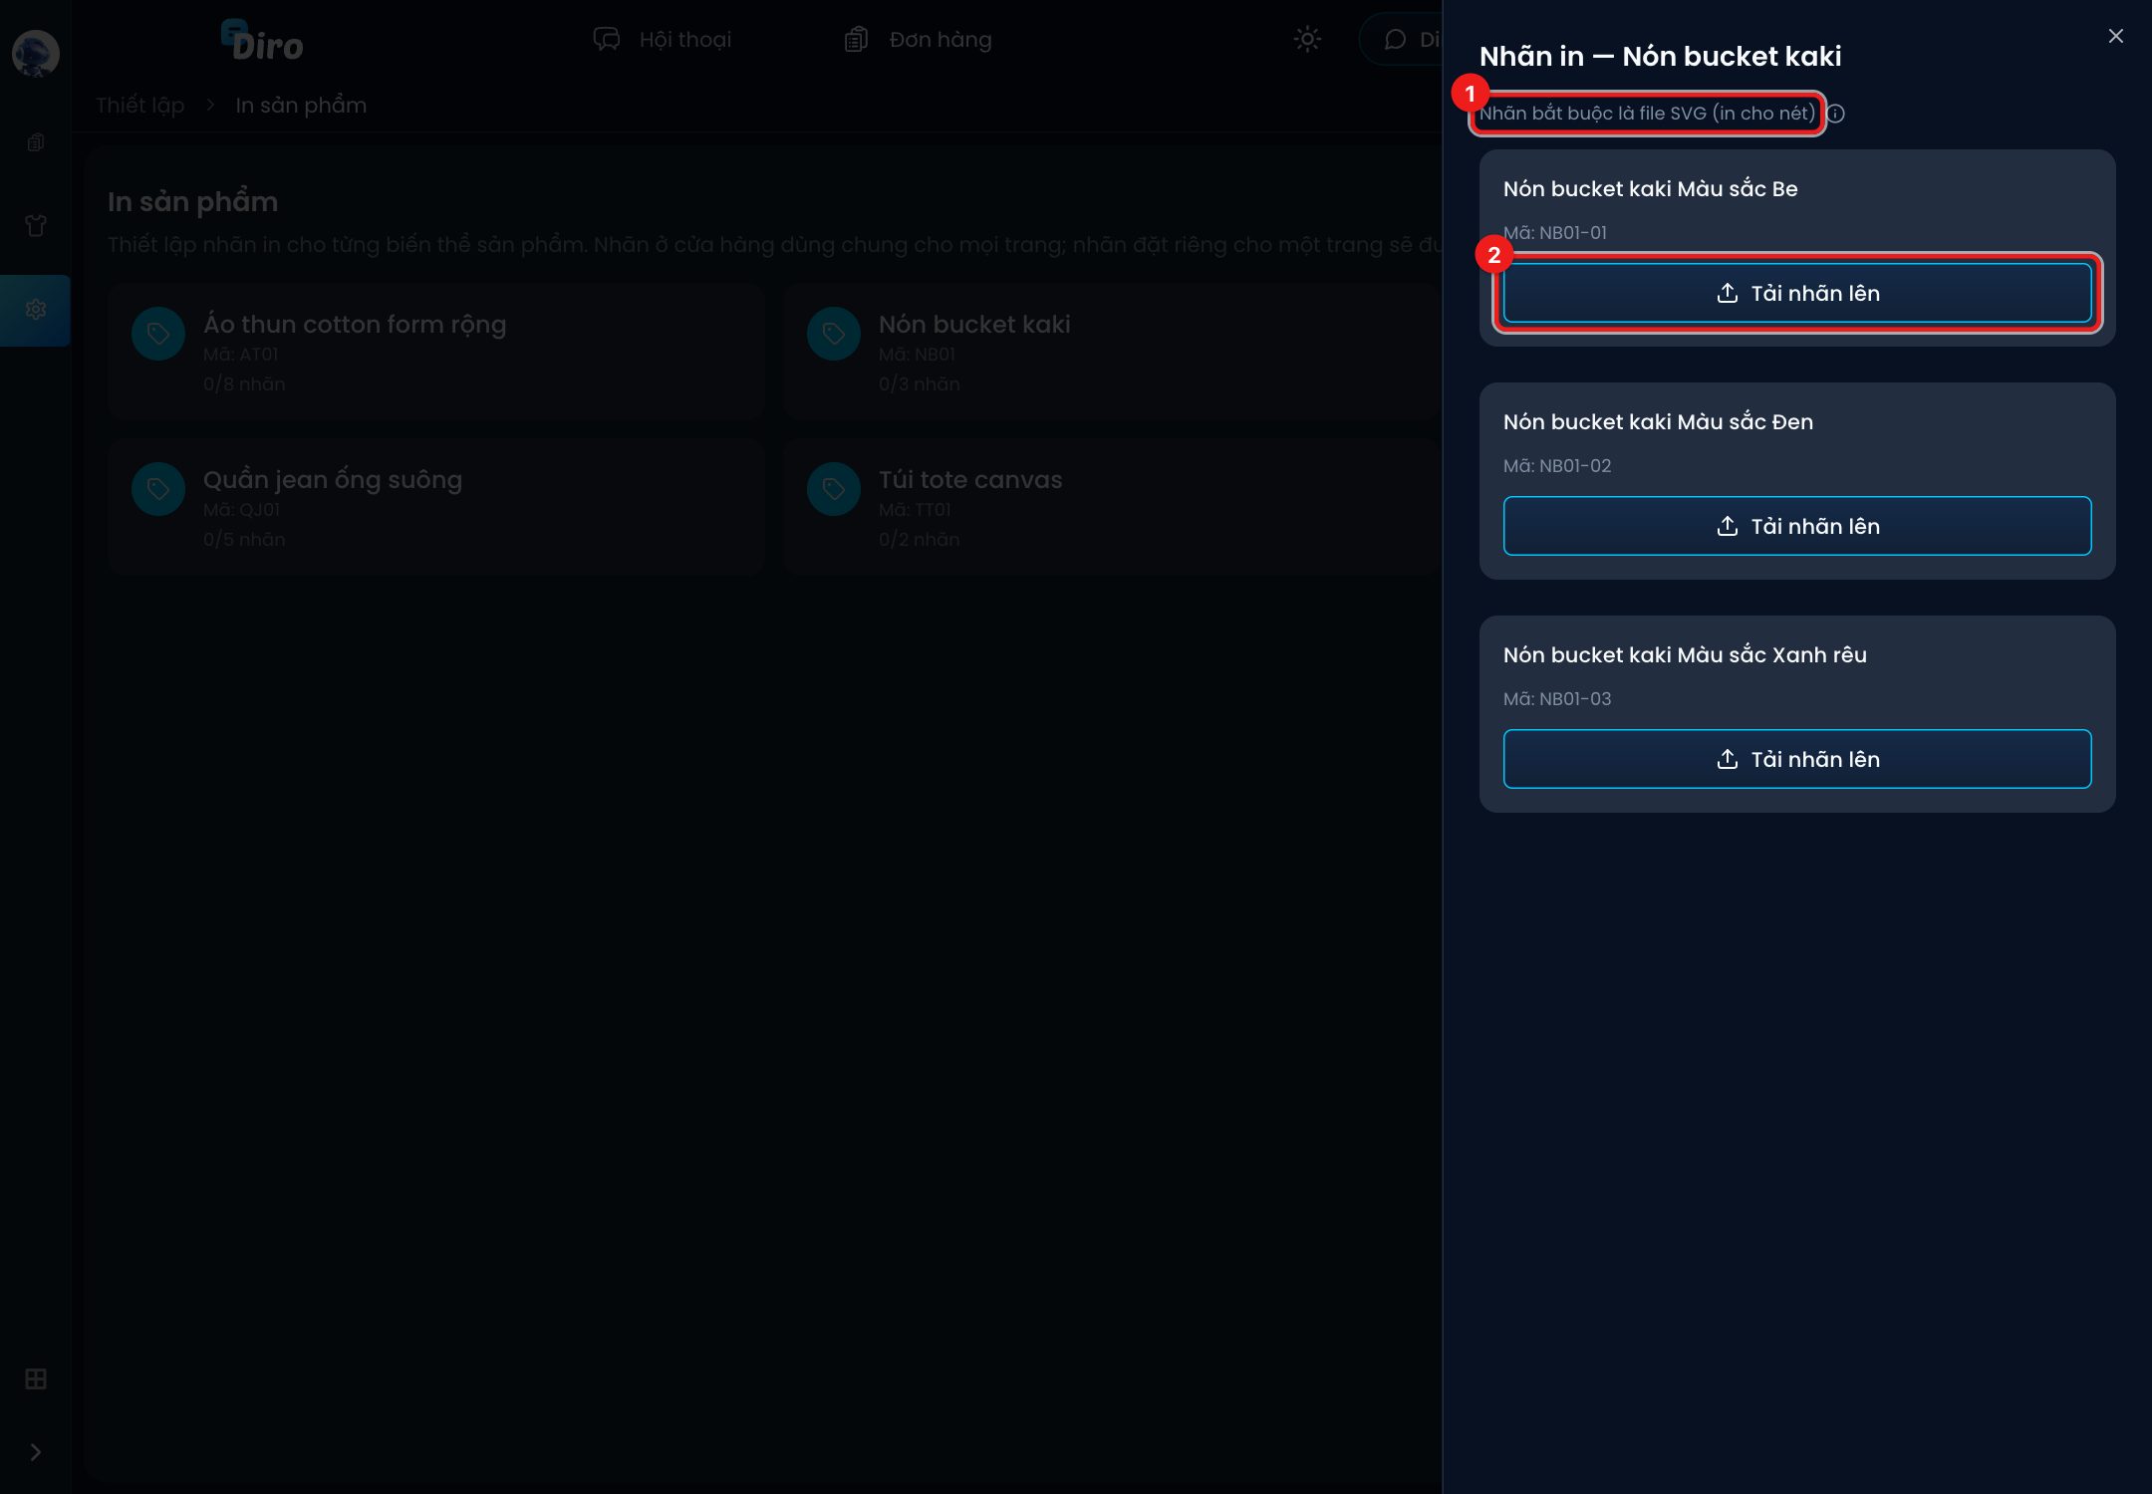Upload label for Màu sắc Đen variant

[1797, 526]
